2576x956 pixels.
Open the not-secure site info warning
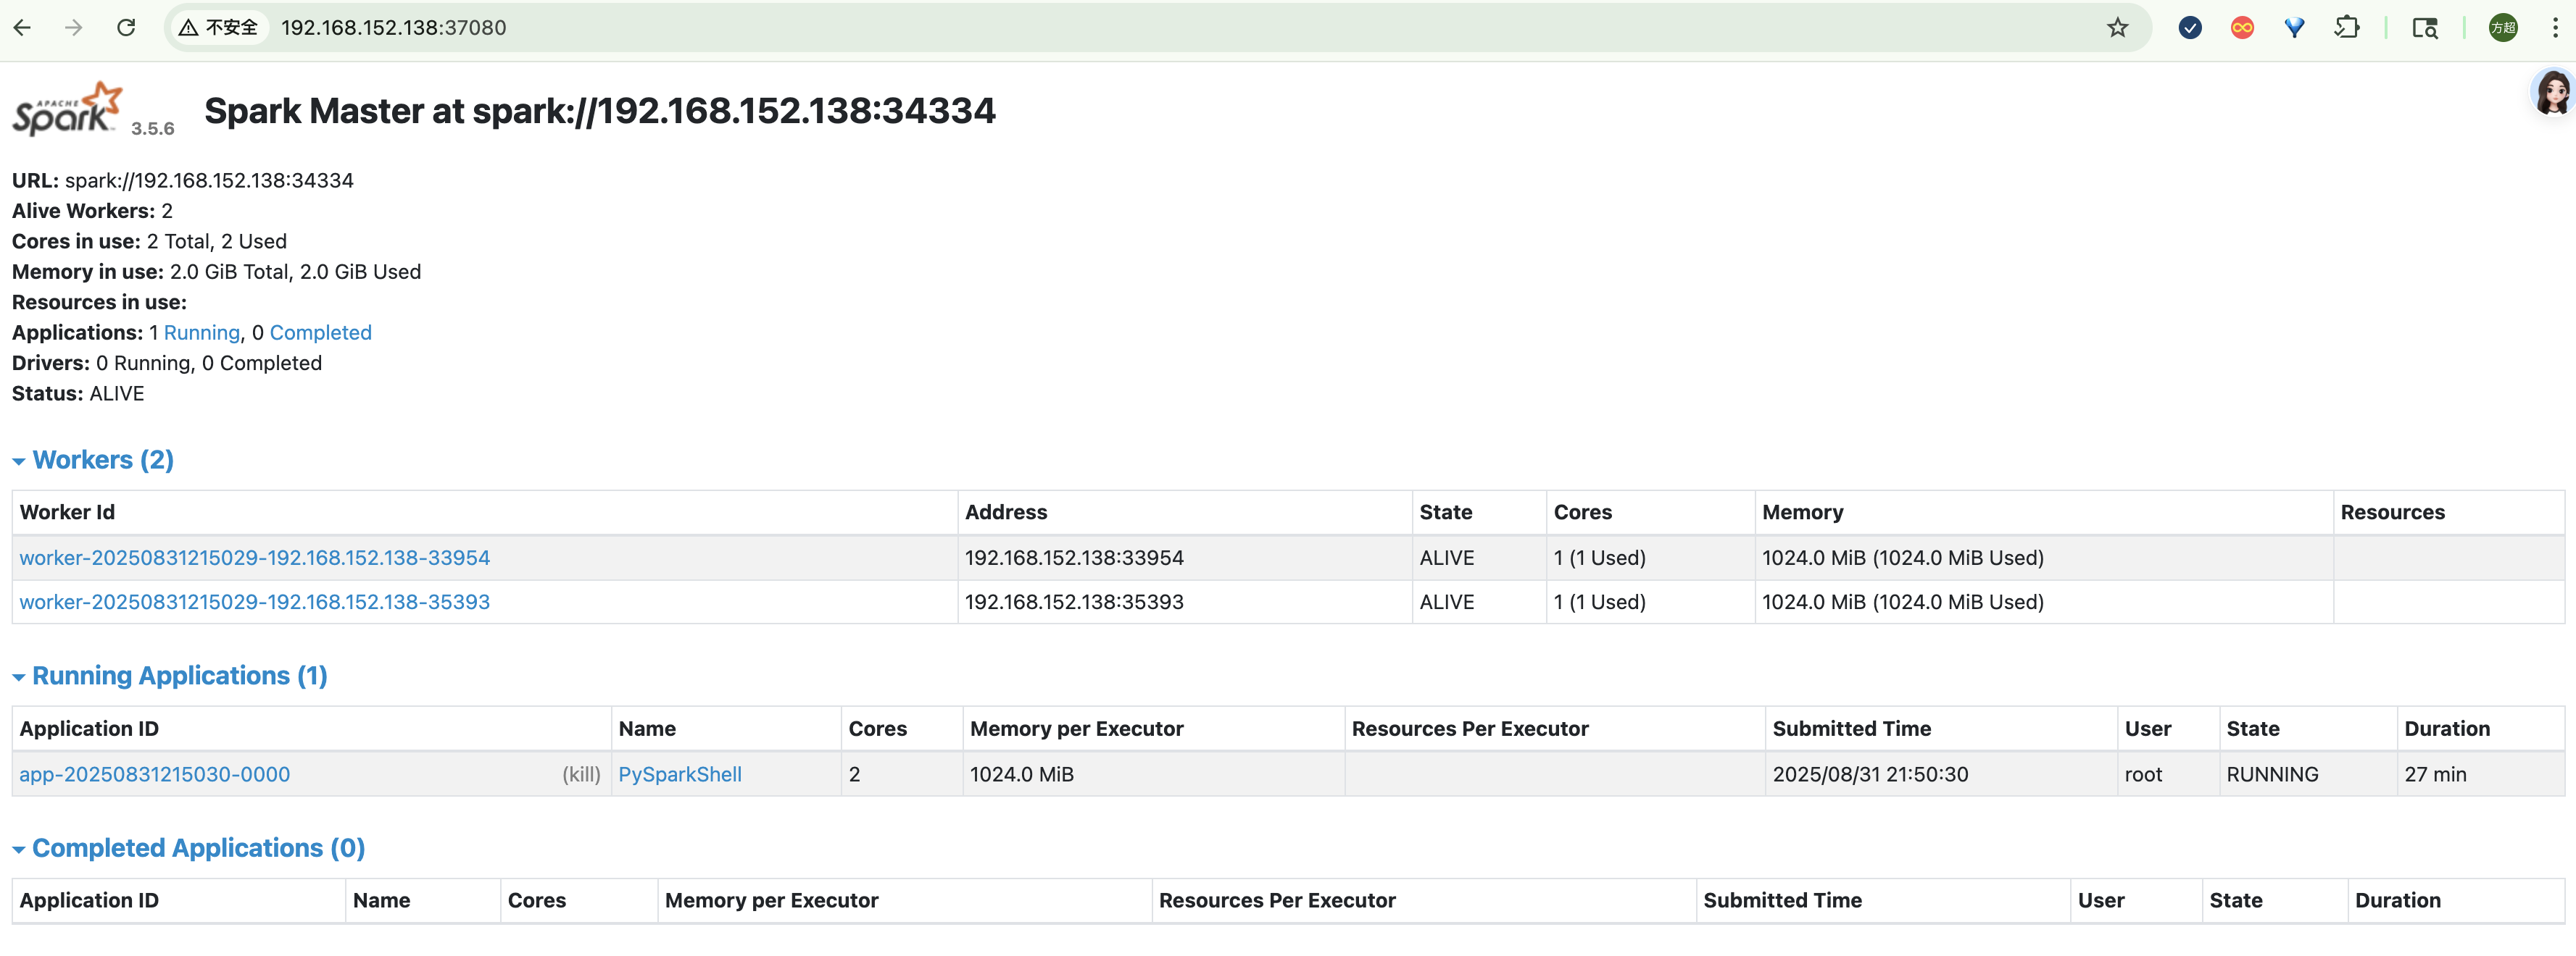[219, 28]
